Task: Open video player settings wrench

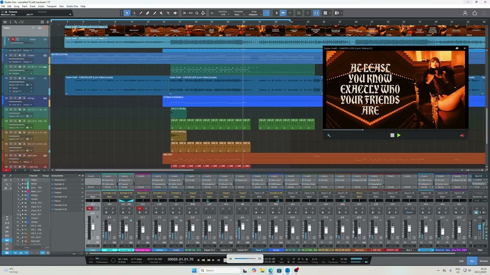Action: 328,135
